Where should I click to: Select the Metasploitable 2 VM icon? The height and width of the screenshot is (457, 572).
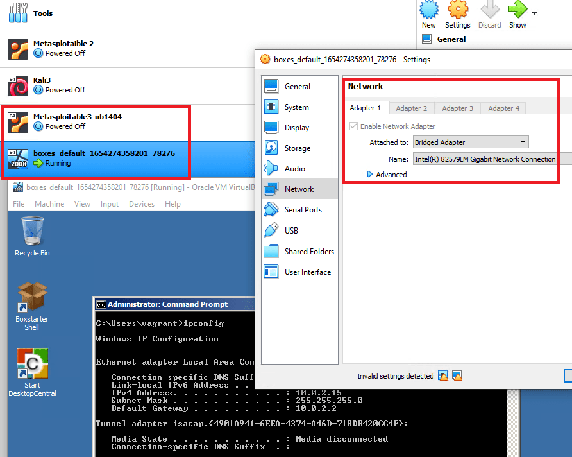(18, 49)
